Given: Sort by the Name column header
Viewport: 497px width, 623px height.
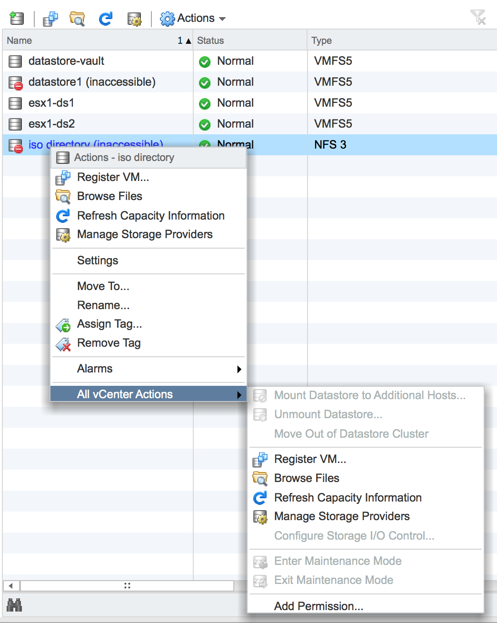Looking at the screenshot, I should [98, 40].
